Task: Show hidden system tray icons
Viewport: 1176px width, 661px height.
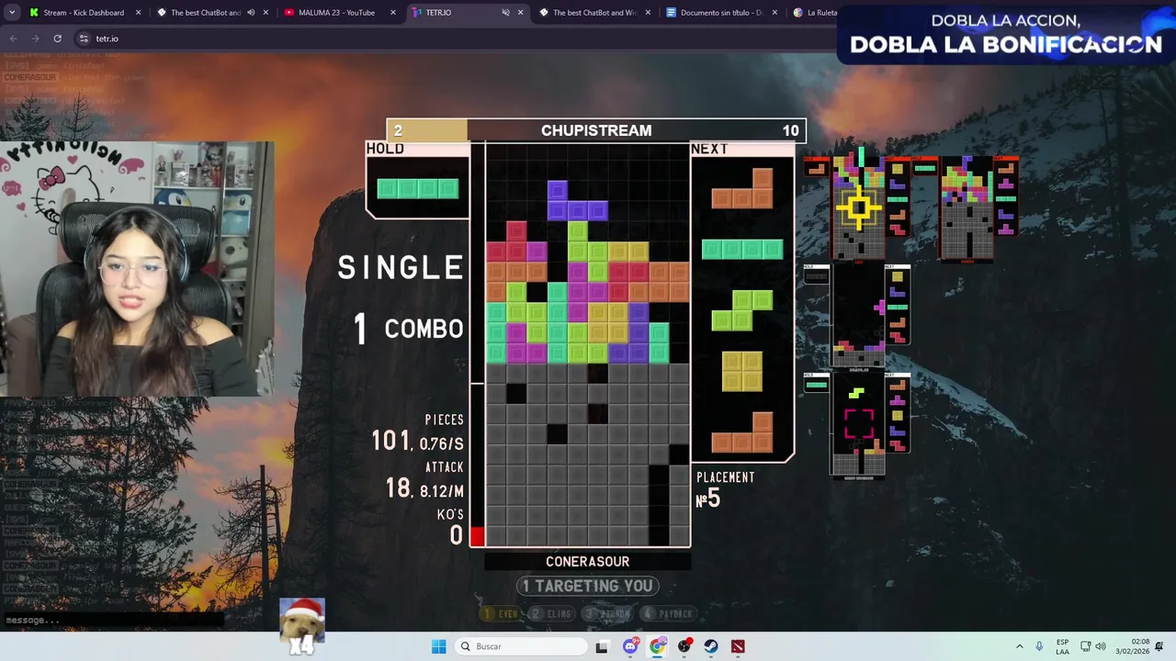Action: click(1019, 646)
